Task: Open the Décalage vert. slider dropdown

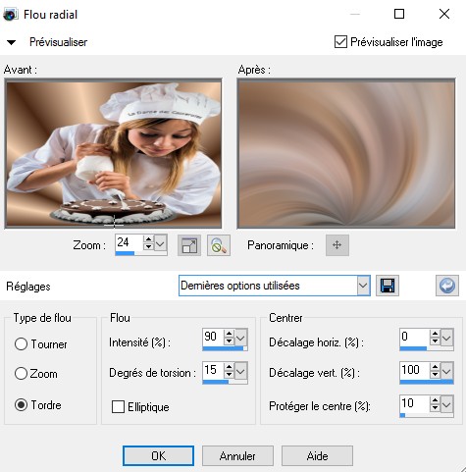Action: coord(447,371)
